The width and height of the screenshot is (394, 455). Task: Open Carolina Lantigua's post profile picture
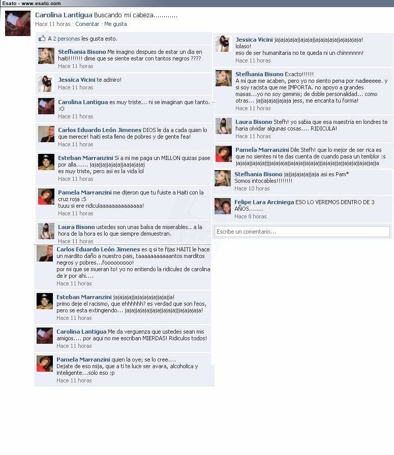[x=18, y=23]
